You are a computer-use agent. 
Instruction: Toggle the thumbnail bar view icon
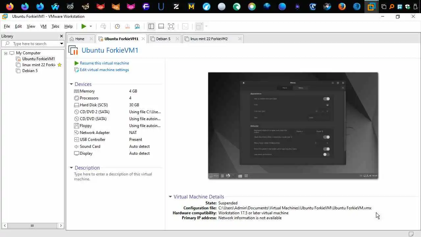[161, 26]
